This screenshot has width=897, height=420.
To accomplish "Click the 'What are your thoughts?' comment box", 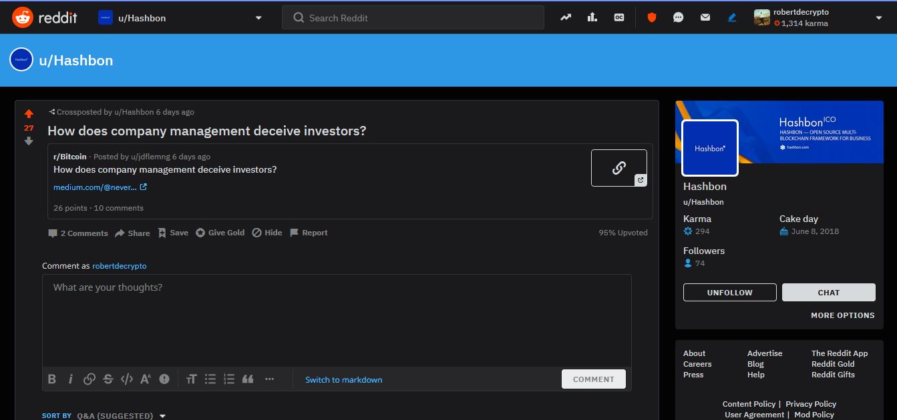I will (x=337, y=321).
